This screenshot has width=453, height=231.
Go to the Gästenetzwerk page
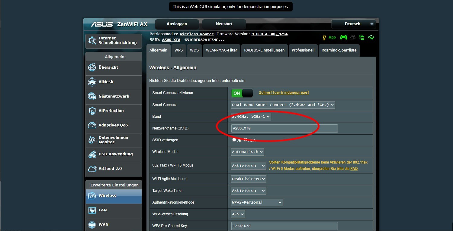(x=114, y=96)
